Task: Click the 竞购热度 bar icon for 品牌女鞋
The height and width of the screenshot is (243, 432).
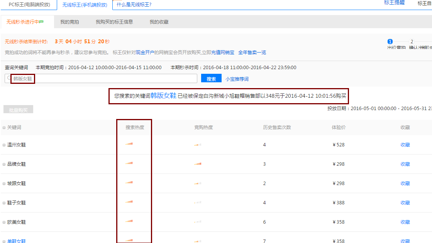Action: click(x=198, y=164)
